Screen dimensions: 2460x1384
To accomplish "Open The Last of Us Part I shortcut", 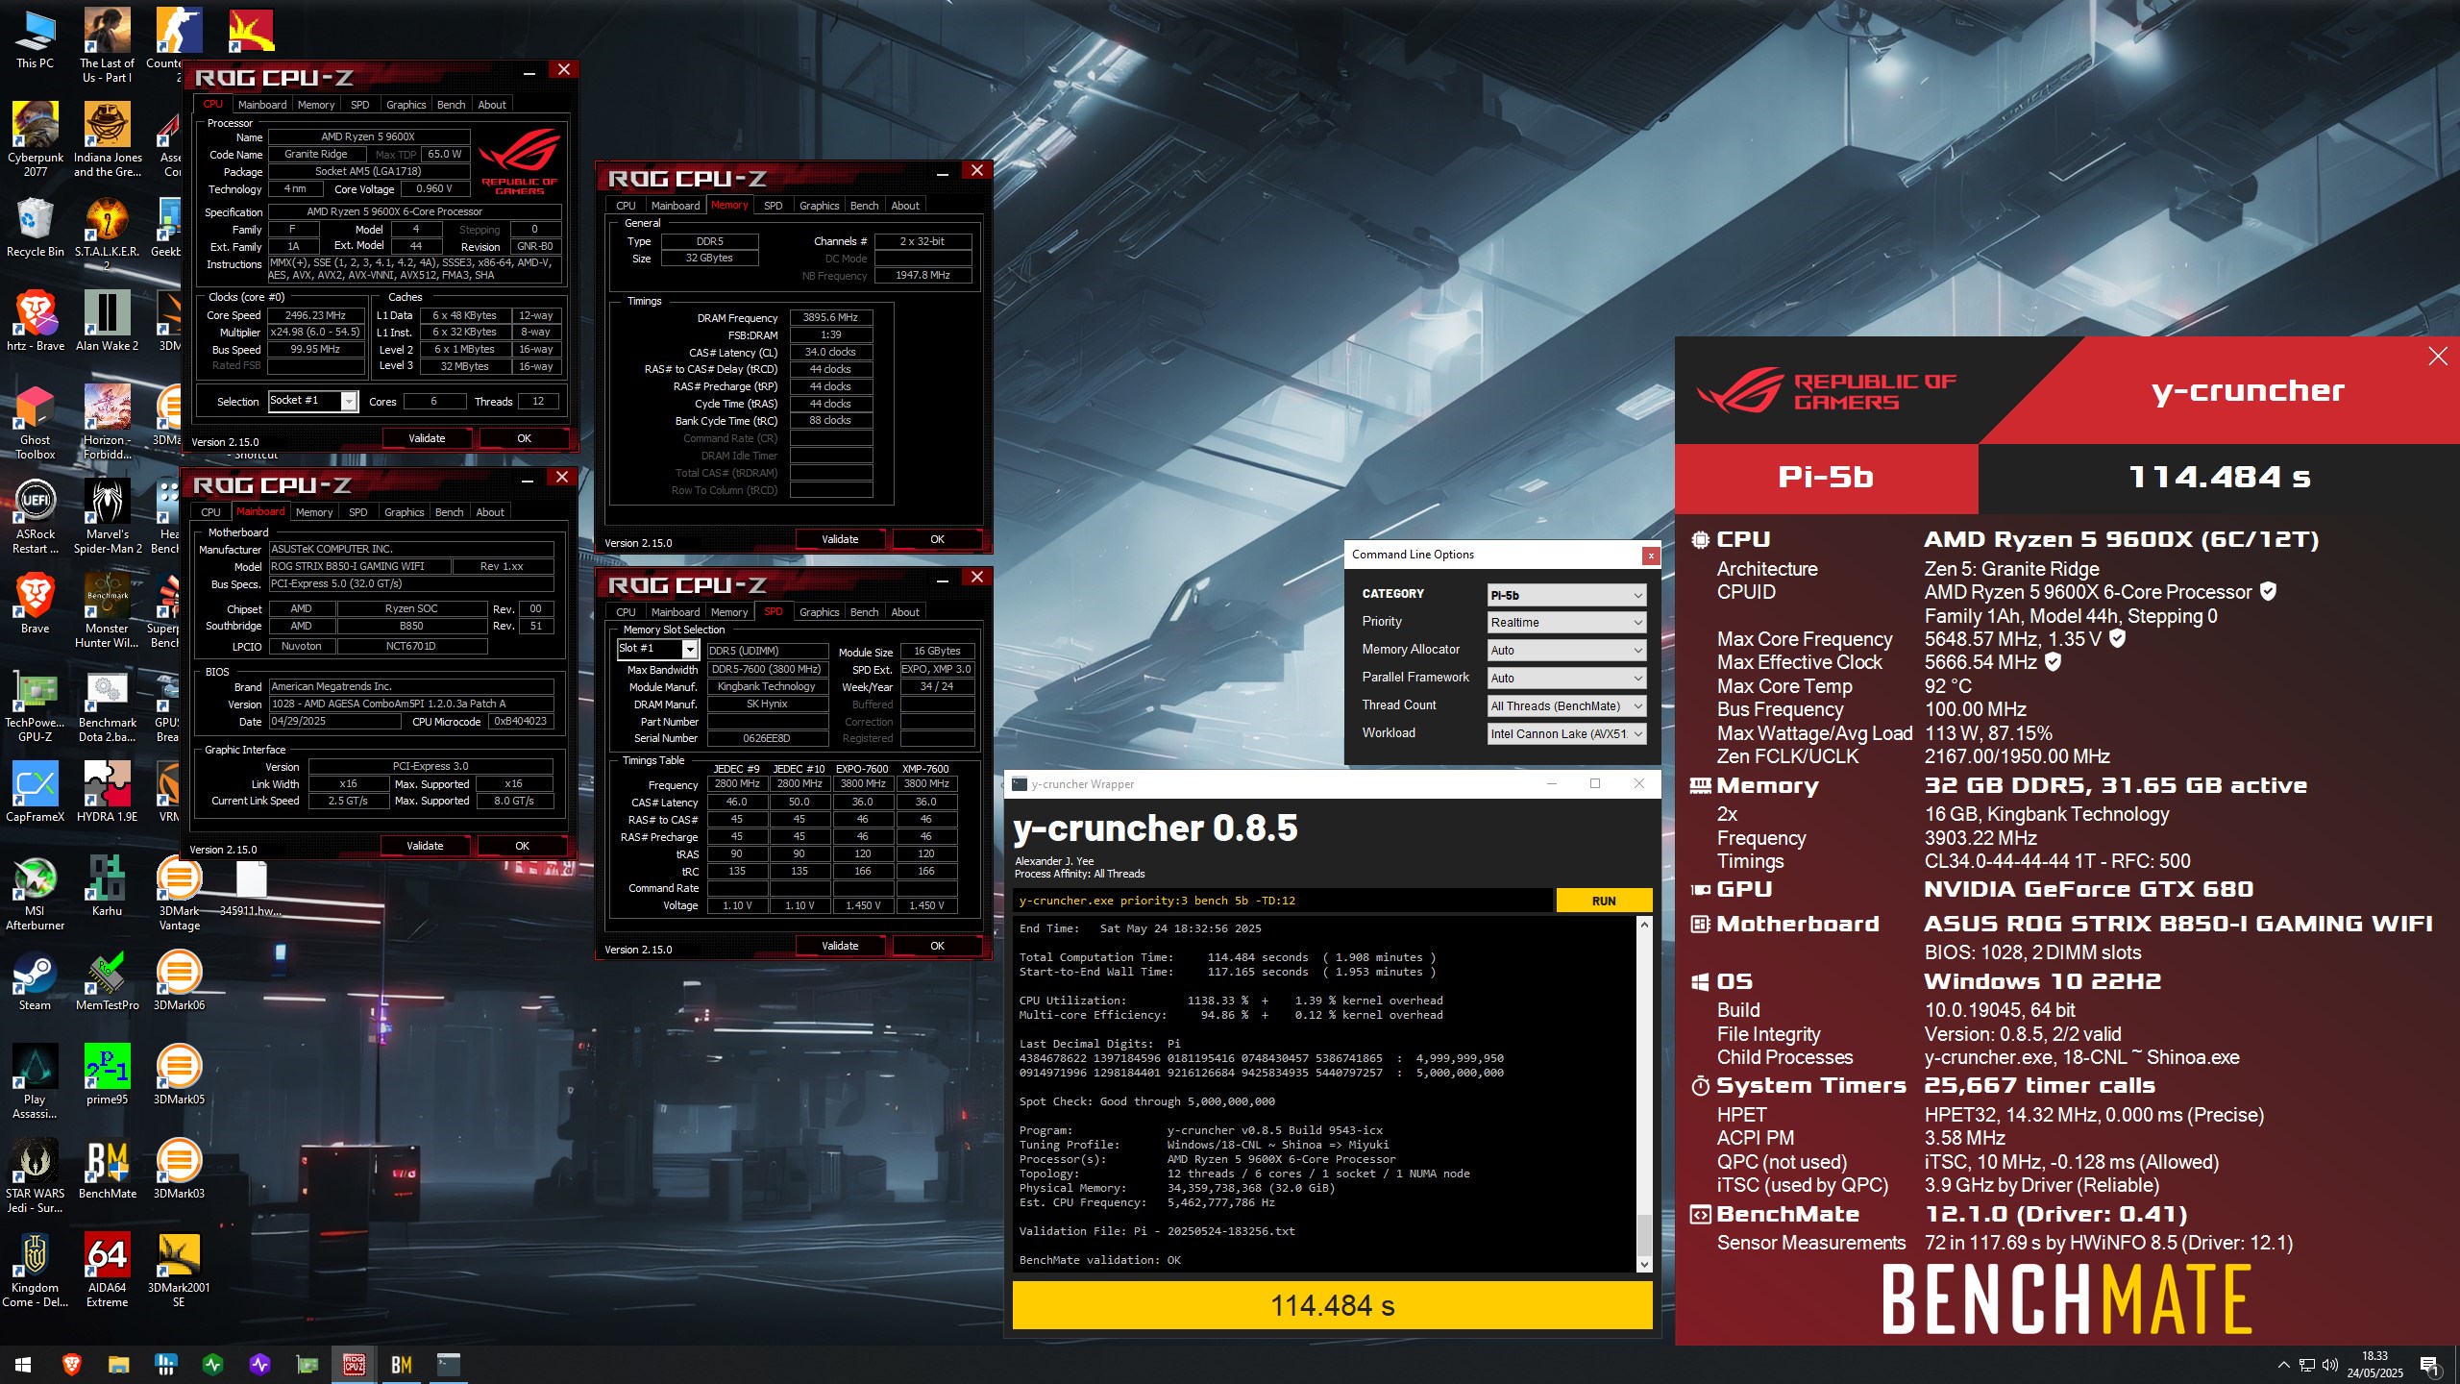I will (107, 45).
